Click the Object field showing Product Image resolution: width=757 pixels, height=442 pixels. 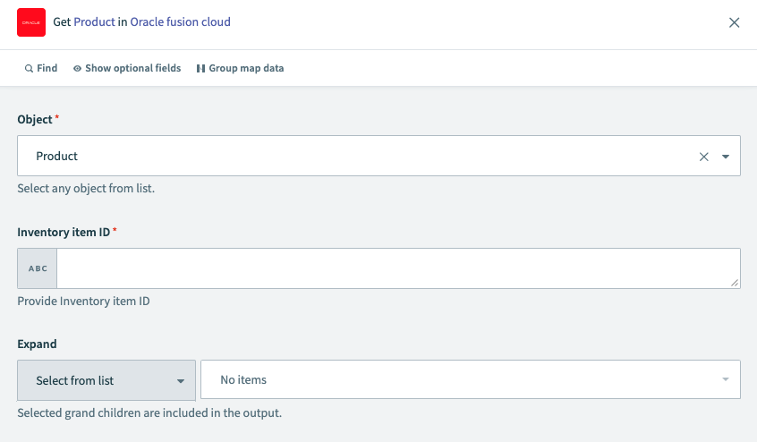378,156
